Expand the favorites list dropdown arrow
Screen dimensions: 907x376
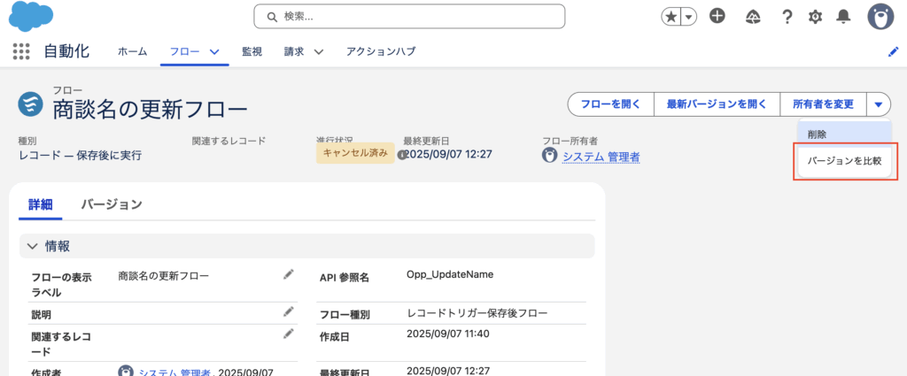(688, 17)
